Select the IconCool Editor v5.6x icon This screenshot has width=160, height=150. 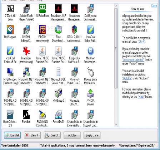pos(10,51)
